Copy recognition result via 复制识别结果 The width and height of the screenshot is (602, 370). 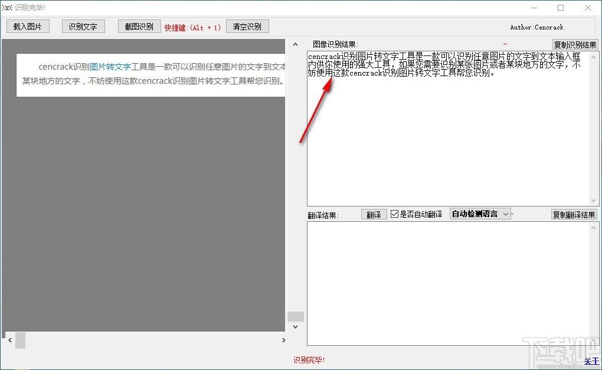coord(575,44)
